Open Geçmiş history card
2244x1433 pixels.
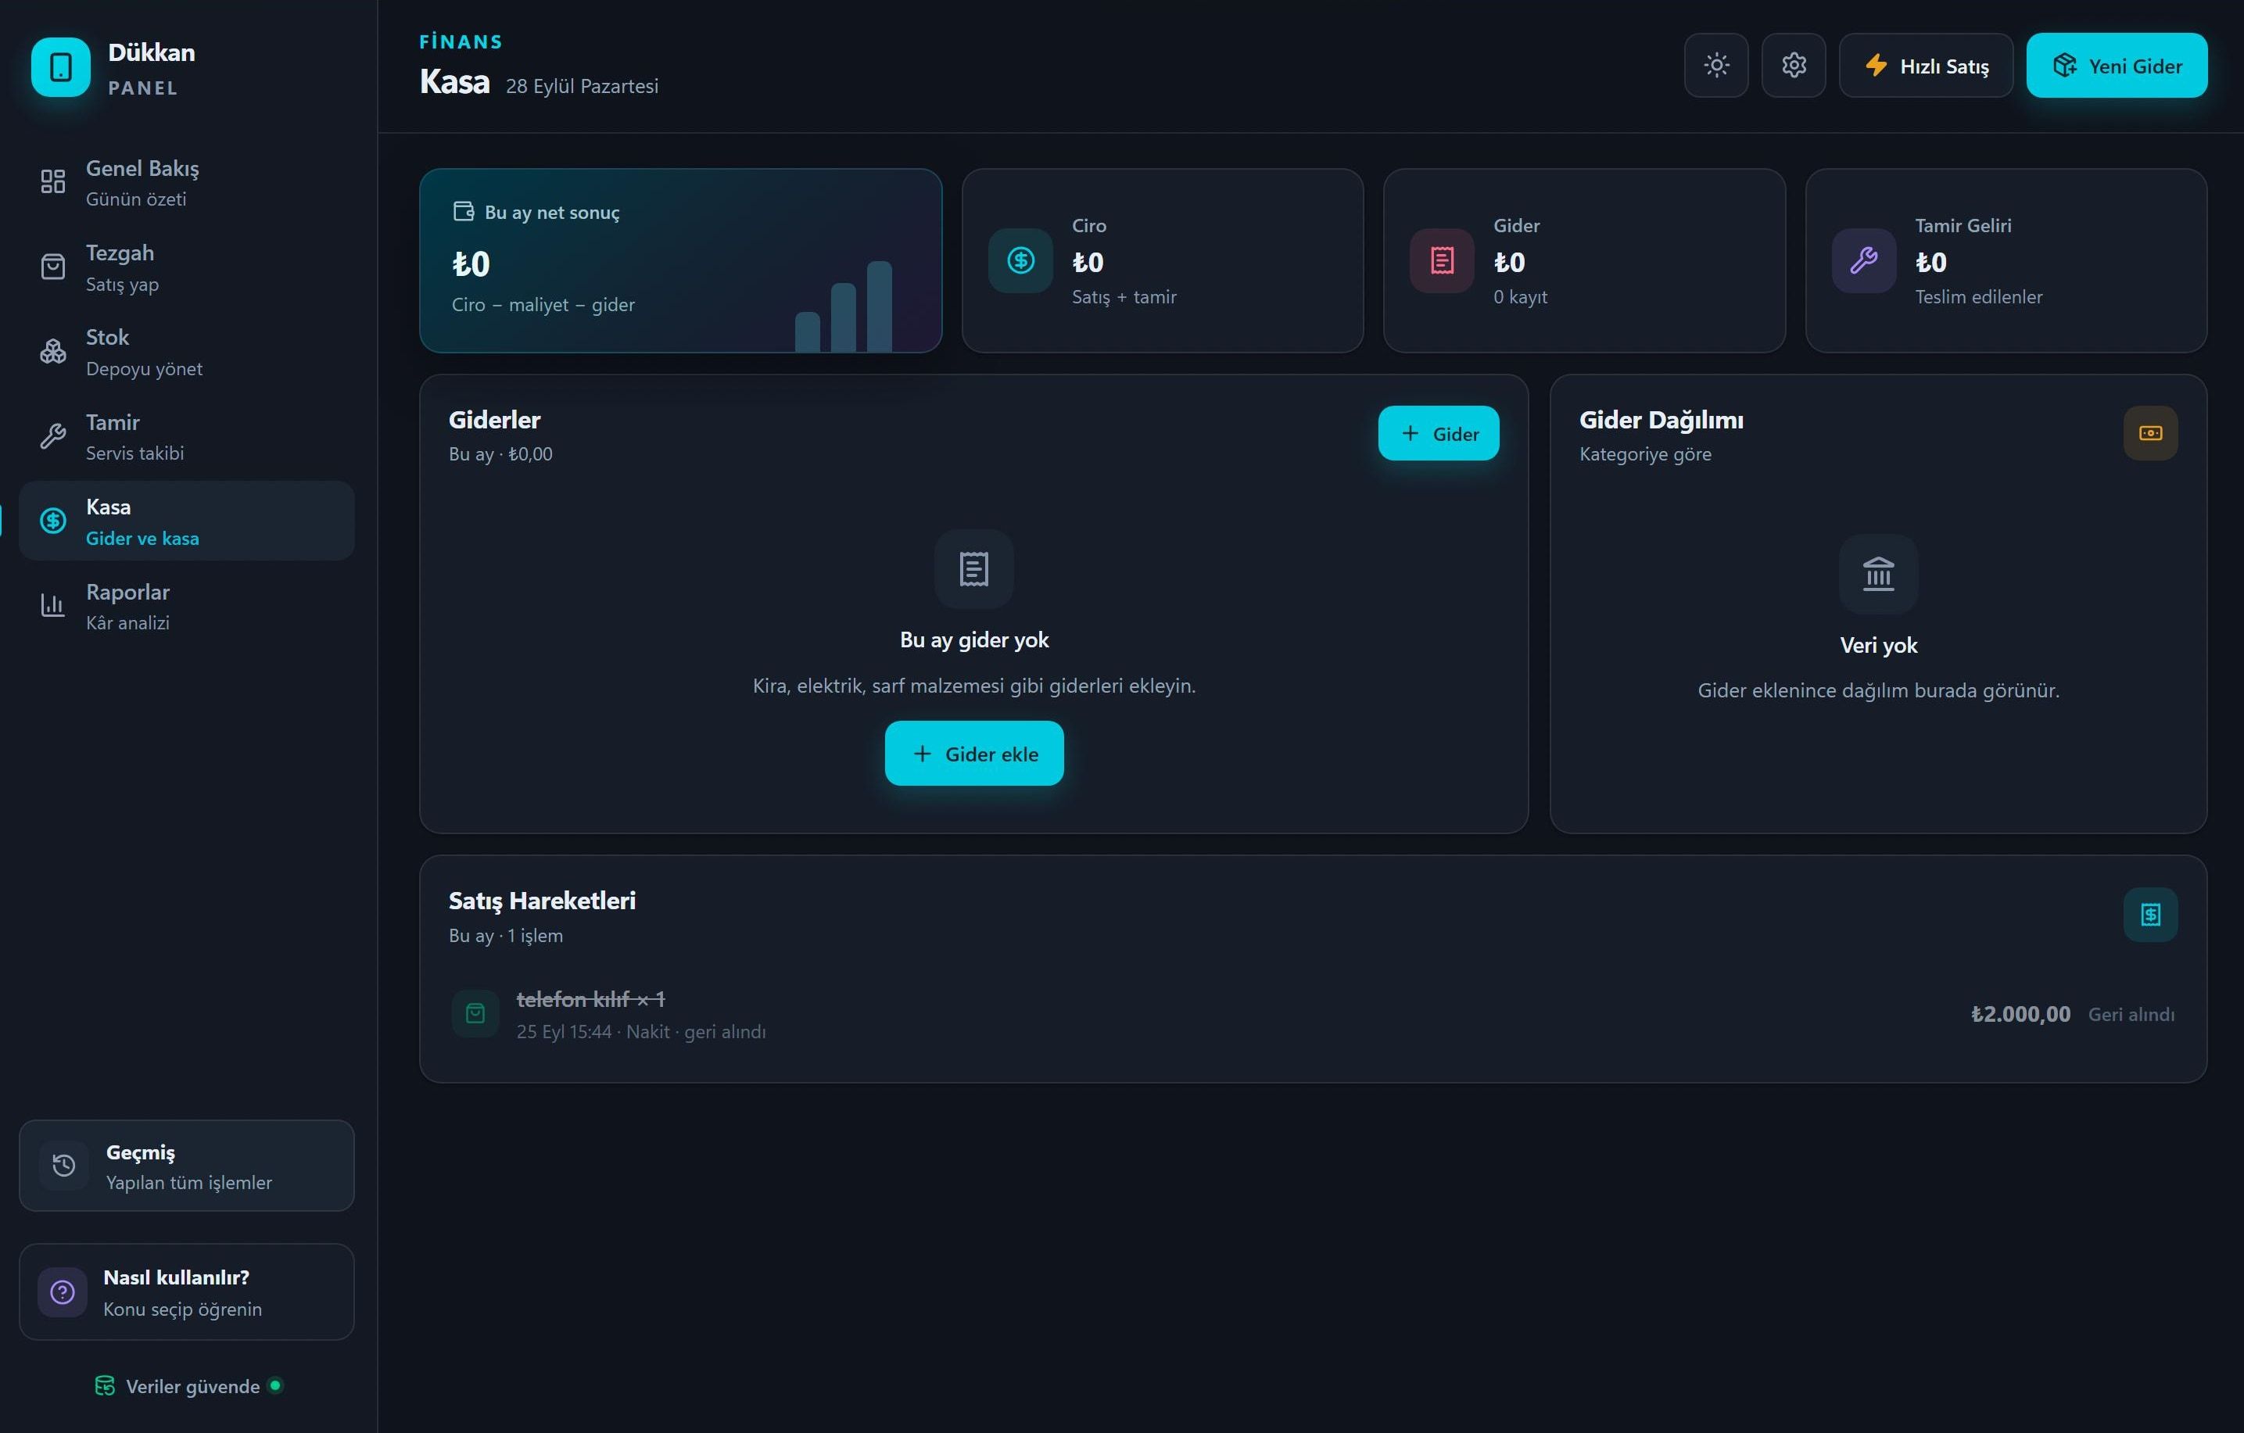click(186, 1165)
